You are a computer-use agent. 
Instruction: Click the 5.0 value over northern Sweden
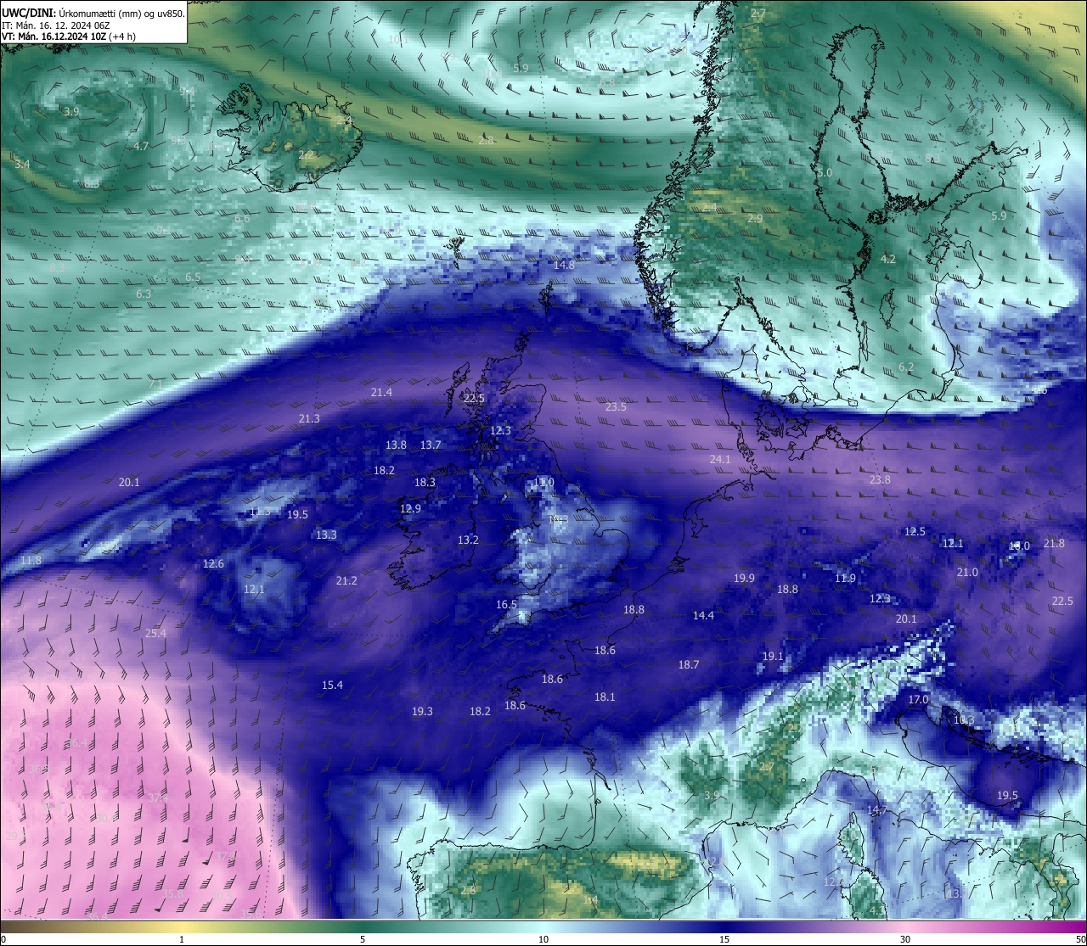click(x=825, y=172)
